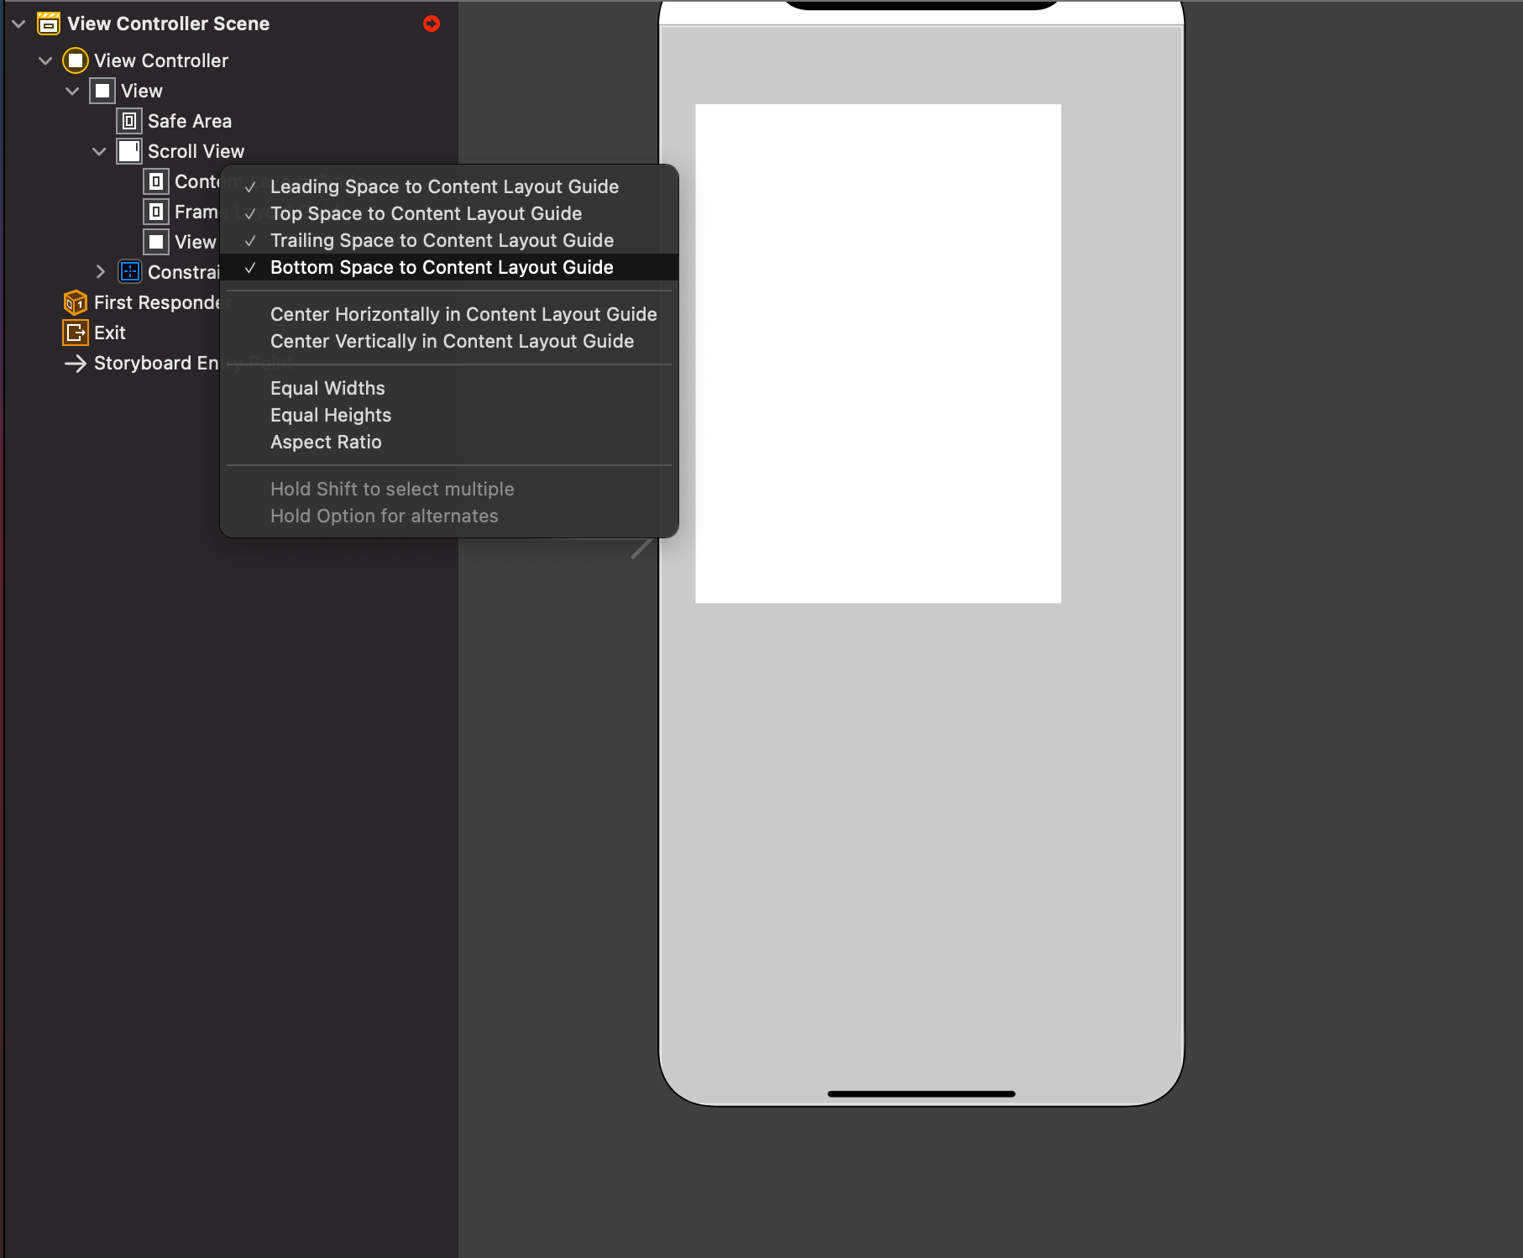The width and height of the screenshot is (1523, 1258).
Task: Uncheck Leading Space to Content Layout Guide
Action: 449,186
